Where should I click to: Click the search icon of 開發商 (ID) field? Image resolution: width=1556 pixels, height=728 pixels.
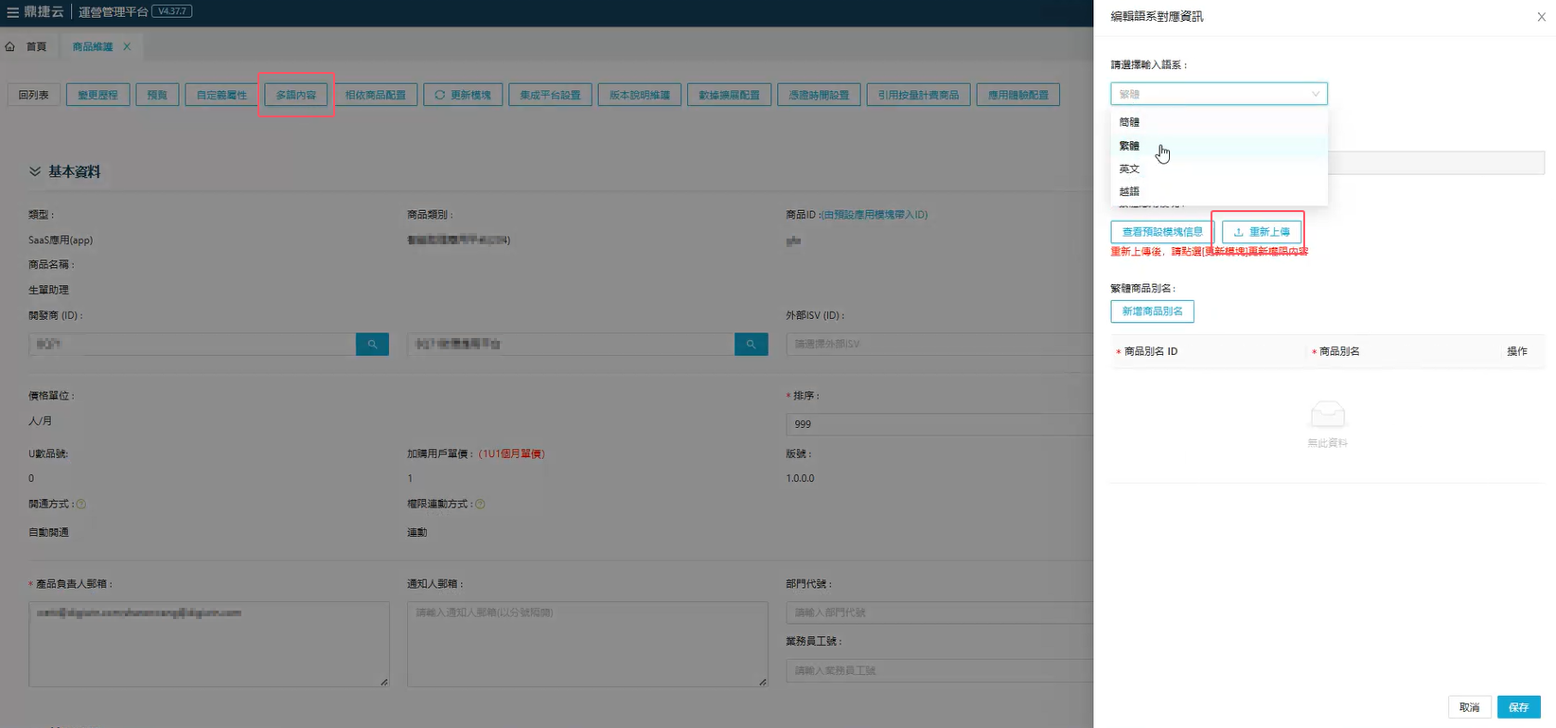372,345
